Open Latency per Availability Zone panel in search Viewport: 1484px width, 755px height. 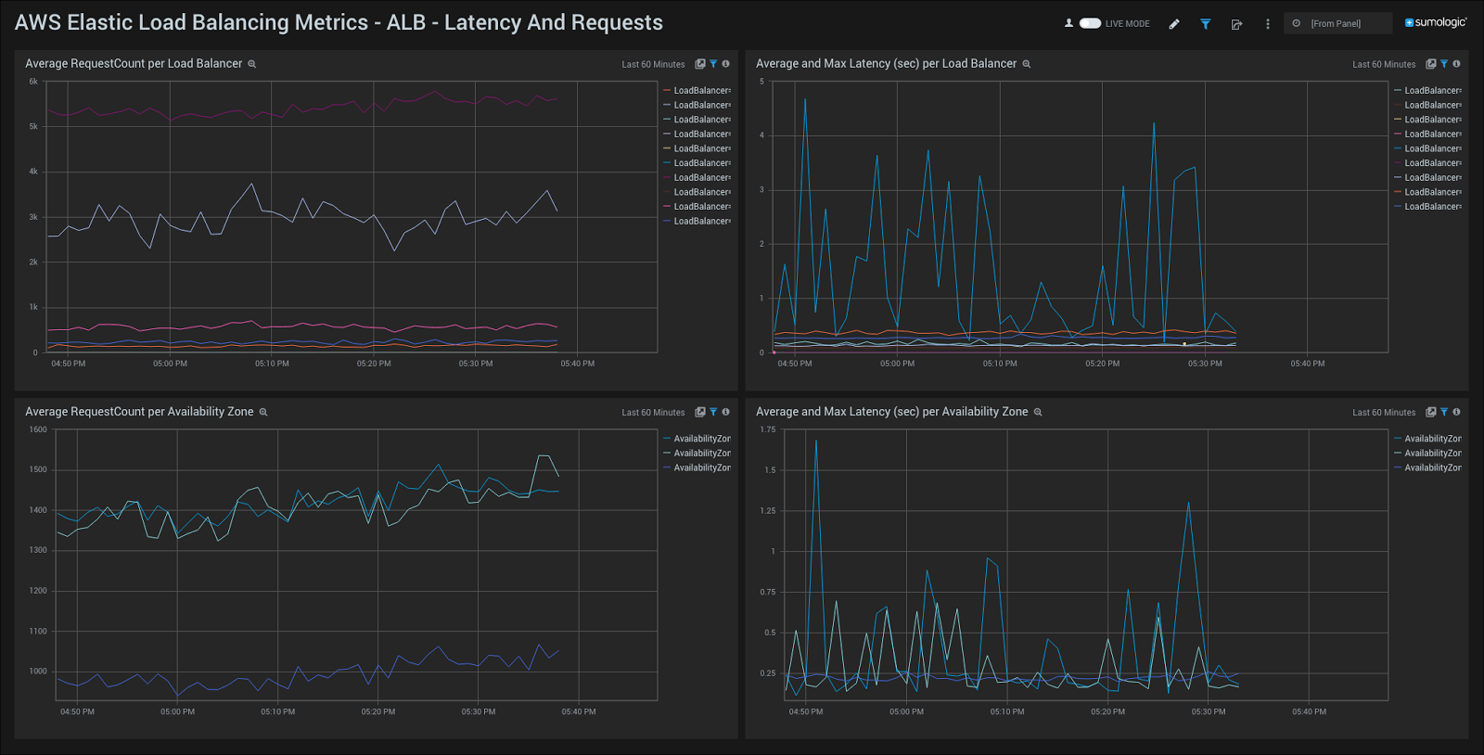point(1431,412)
